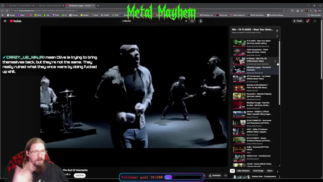Open the BestBuy bookmark
Viewport: 323px width, 182px height.
click(85, 15)
